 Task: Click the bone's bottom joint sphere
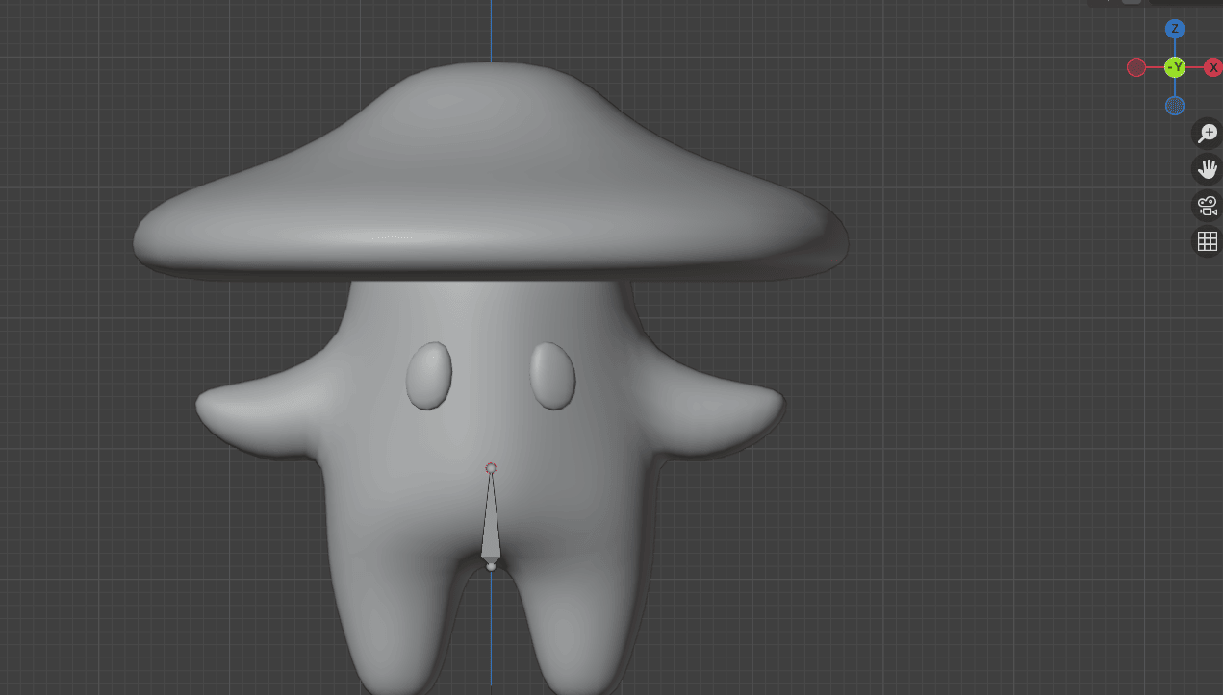pos(491,567)
